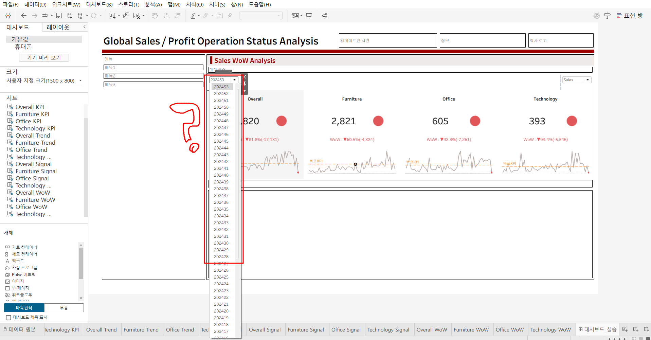Click the share workbook icon
651x340 pixels.
click(x=325, y=16)
